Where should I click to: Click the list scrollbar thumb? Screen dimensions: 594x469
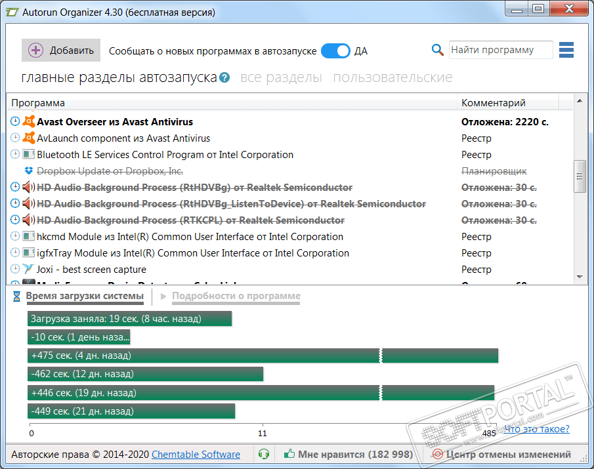580,176
